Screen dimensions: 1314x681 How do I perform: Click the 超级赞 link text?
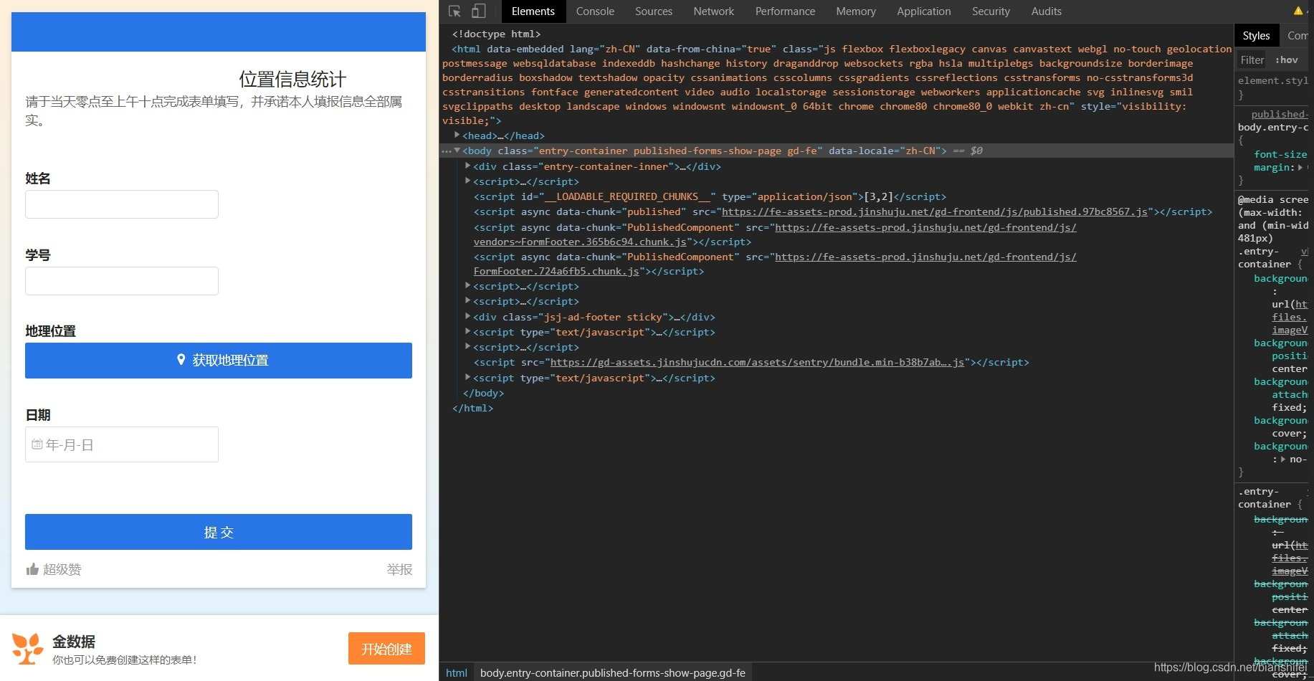(x=62, y=569)
